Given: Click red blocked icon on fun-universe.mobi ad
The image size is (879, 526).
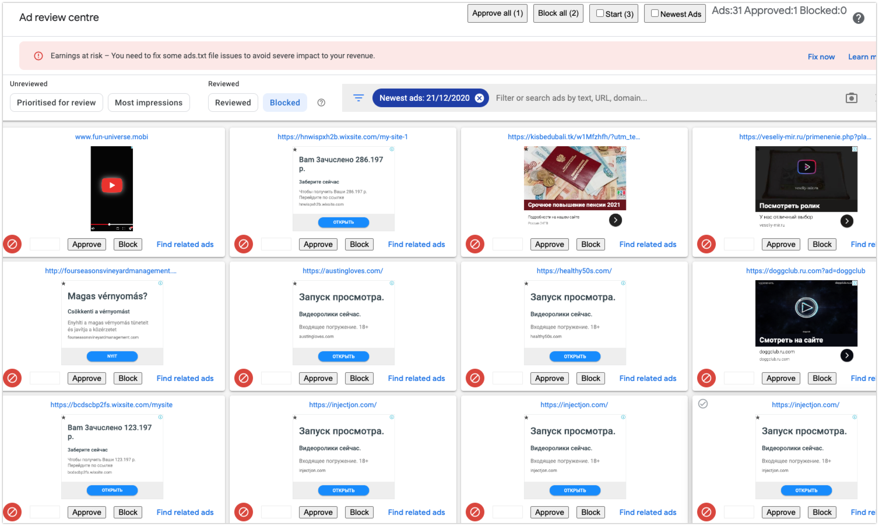Looking at the screenshot, I should point(12,244).
